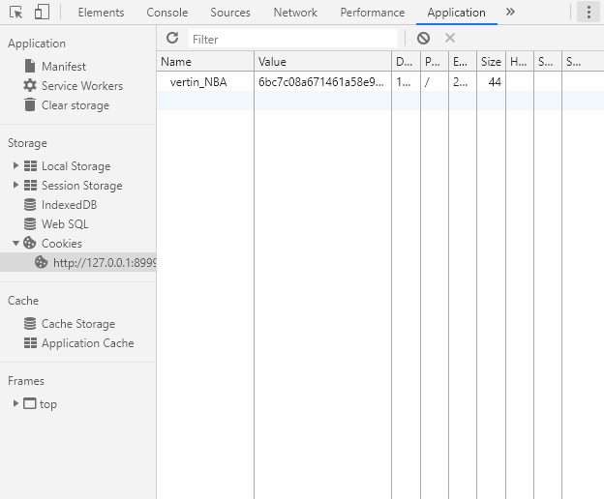Click the inspect element picker icon

click(16, 13)
